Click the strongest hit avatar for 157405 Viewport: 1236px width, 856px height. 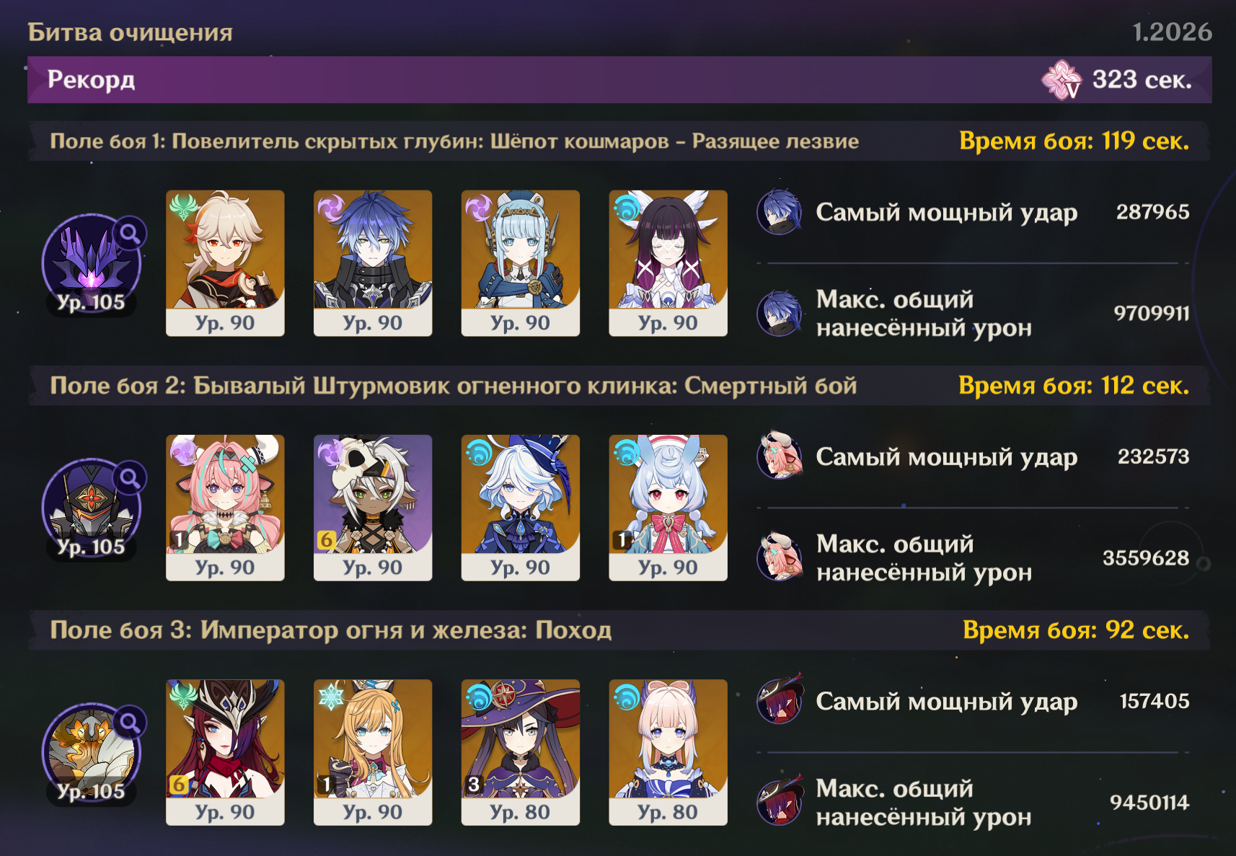(780, 701)
